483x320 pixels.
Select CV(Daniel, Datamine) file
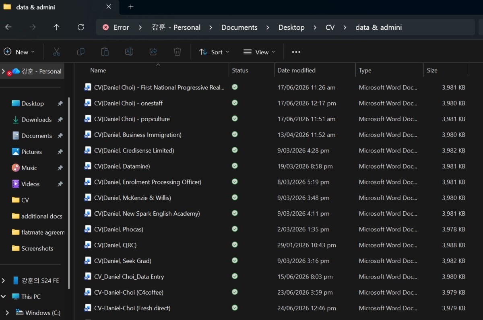click(x=122, y=166)
